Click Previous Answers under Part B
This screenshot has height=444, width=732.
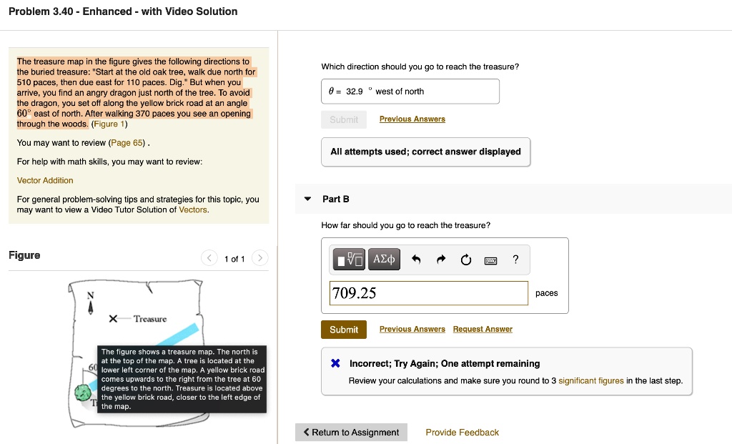click(412, 329)
